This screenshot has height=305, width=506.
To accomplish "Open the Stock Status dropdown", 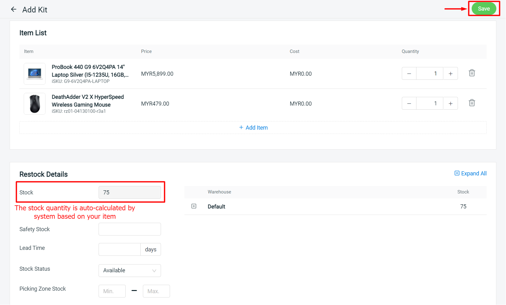I will 129,270.
